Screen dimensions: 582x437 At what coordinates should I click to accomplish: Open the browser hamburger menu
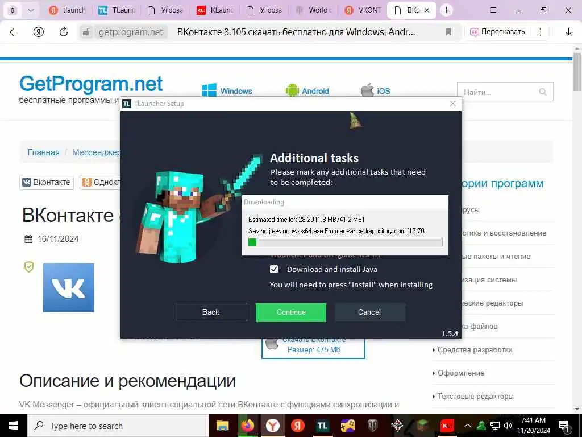click(493, 10)
